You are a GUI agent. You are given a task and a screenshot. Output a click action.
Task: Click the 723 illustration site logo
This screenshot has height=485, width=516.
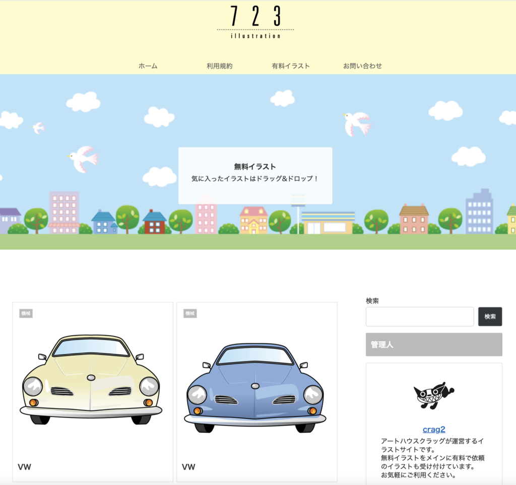(255, 22)
